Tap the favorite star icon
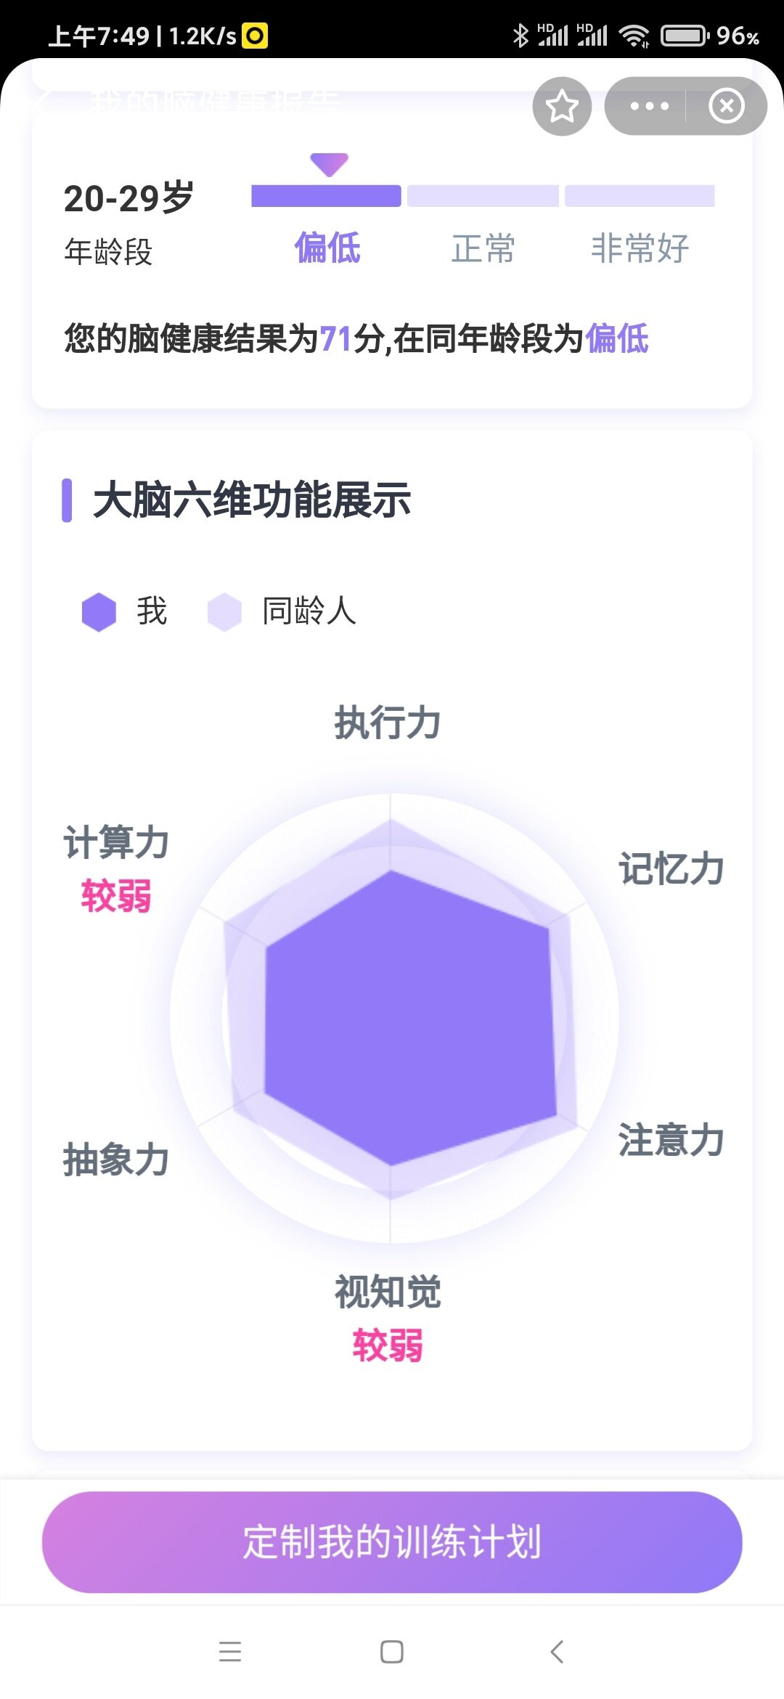Viewport: 784px width, 1699px height. click(562, 106)
